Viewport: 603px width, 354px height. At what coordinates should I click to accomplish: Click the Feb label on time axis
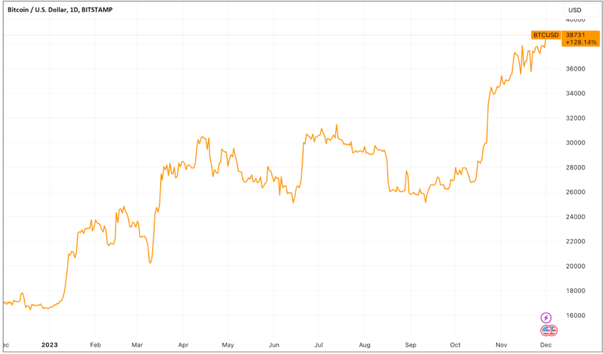[x=95, y=345]
